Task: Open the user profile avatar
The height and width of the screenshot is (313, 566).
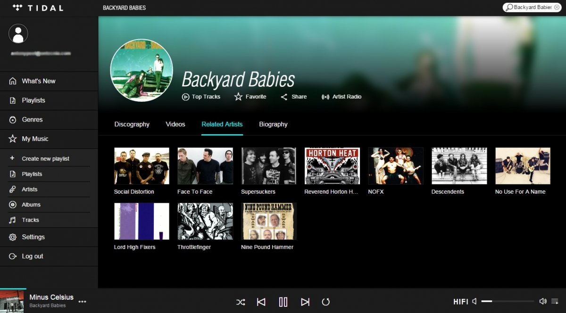Action: pyautogui.click(x=18, y=33)
